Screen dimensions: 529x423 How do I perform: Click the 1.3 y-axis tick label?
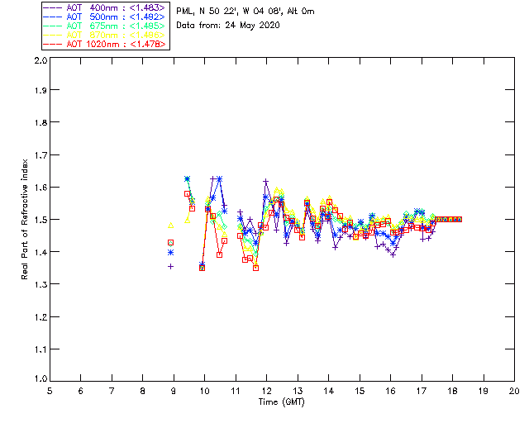coord(41,284)
